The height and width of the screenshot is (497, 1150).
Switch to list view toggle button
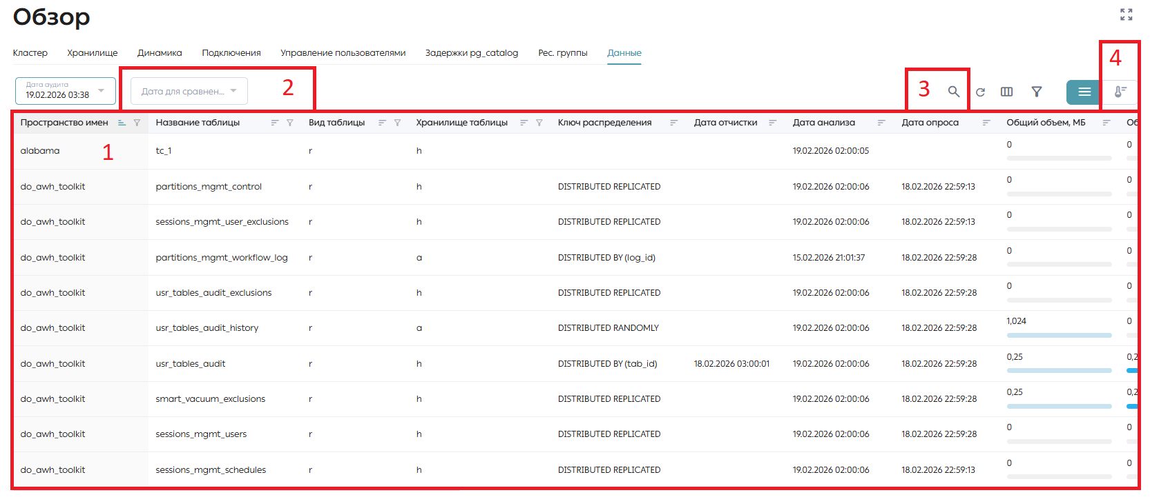(x=1084, y=92)
